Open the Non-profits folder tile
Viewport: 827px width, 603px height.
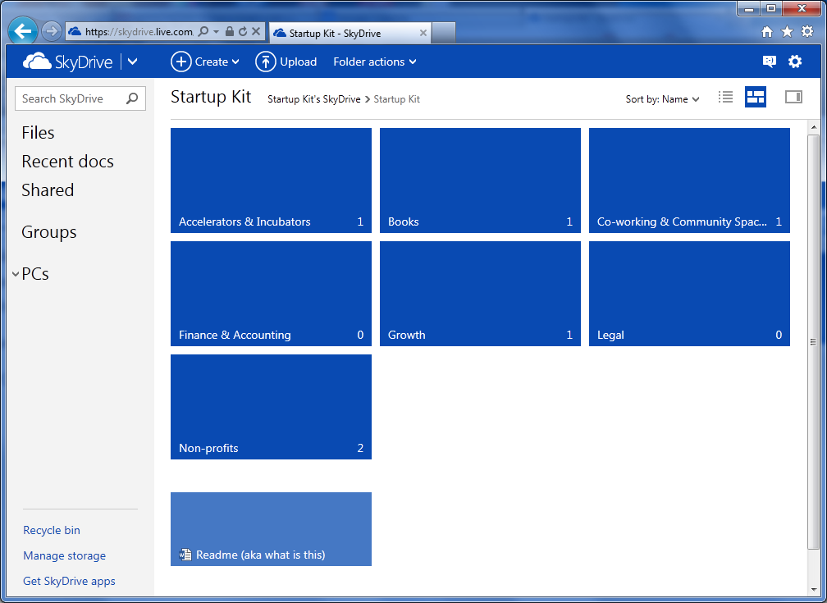point(271,407)
